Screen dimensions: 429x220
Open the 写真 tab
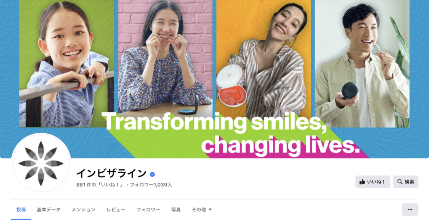pyautogui.click(x=176, y=210)
